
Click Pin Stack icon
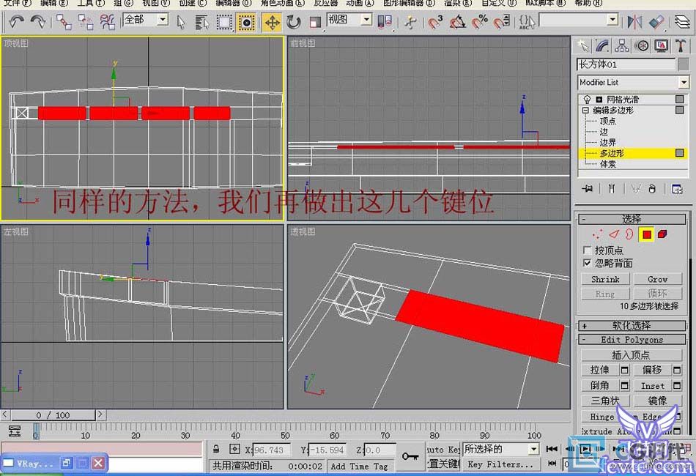pyautogui.click(x=588, y=189)
